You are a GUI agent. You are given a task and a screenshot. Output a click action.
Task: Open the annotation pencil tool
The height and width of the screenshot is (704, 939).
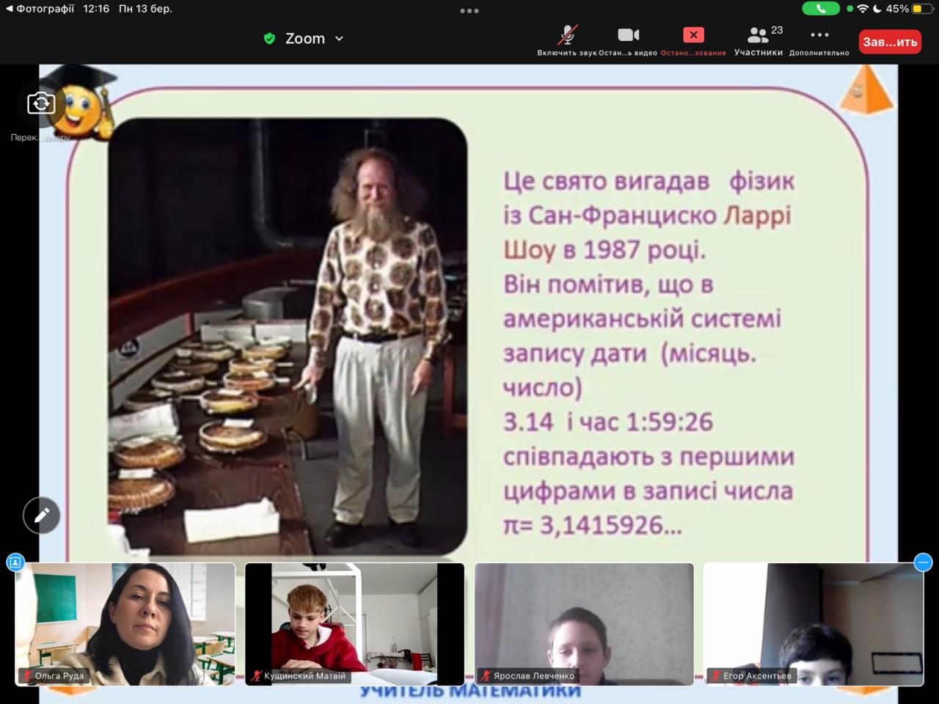click(42, 516)
